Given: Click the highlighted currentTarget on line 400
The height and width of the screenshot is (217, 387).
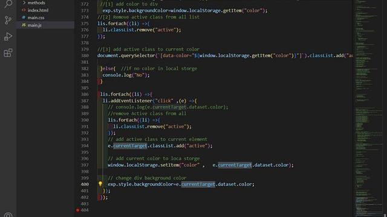Looking at the screenshot, I should click(x=198, y=184).
